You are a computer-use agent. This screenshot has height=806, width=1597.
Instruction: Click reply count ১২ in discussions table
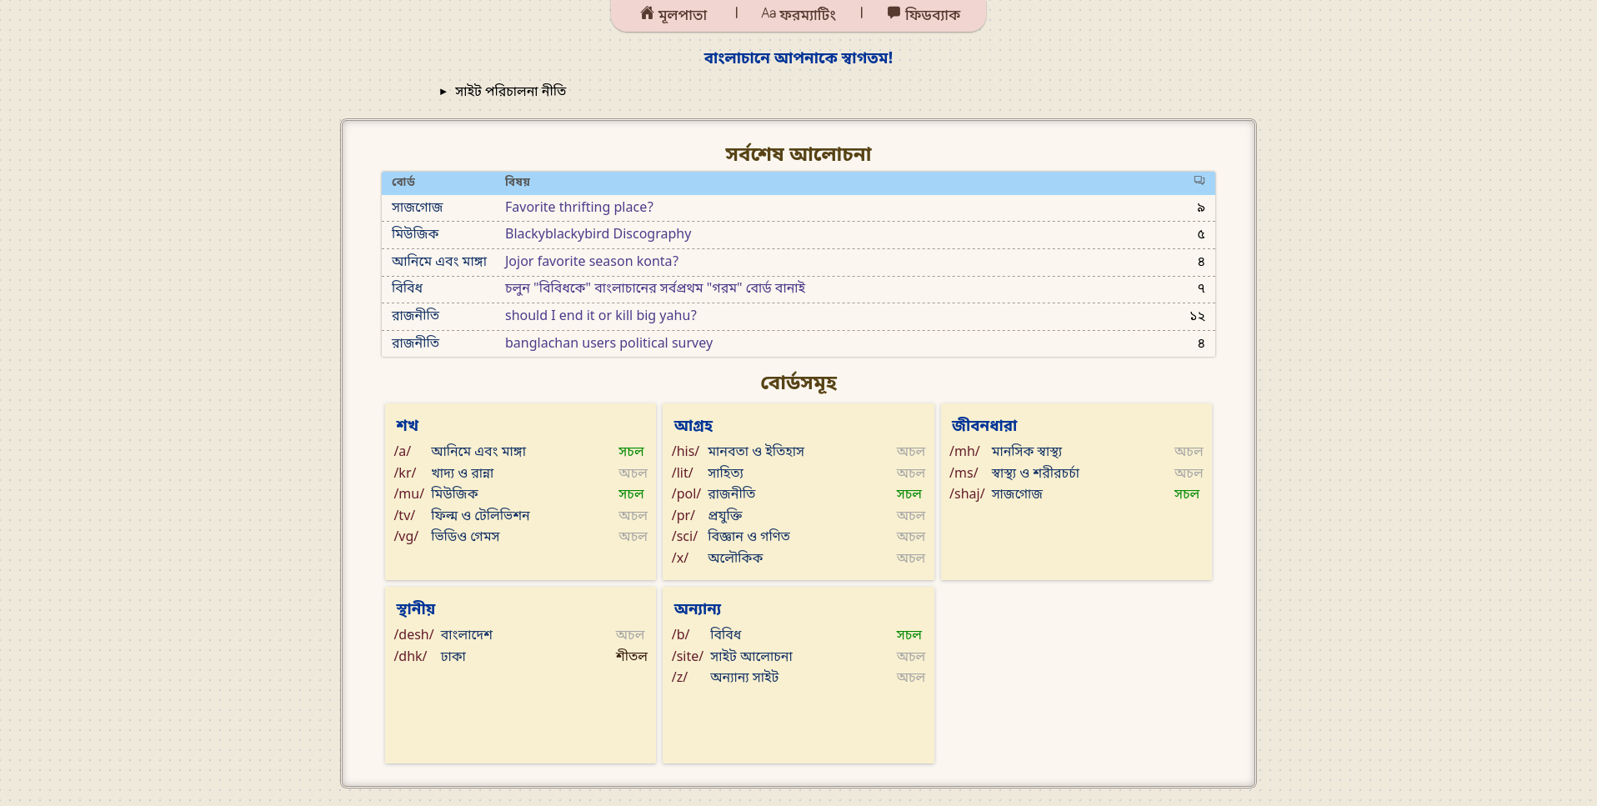click(1197, 316)
